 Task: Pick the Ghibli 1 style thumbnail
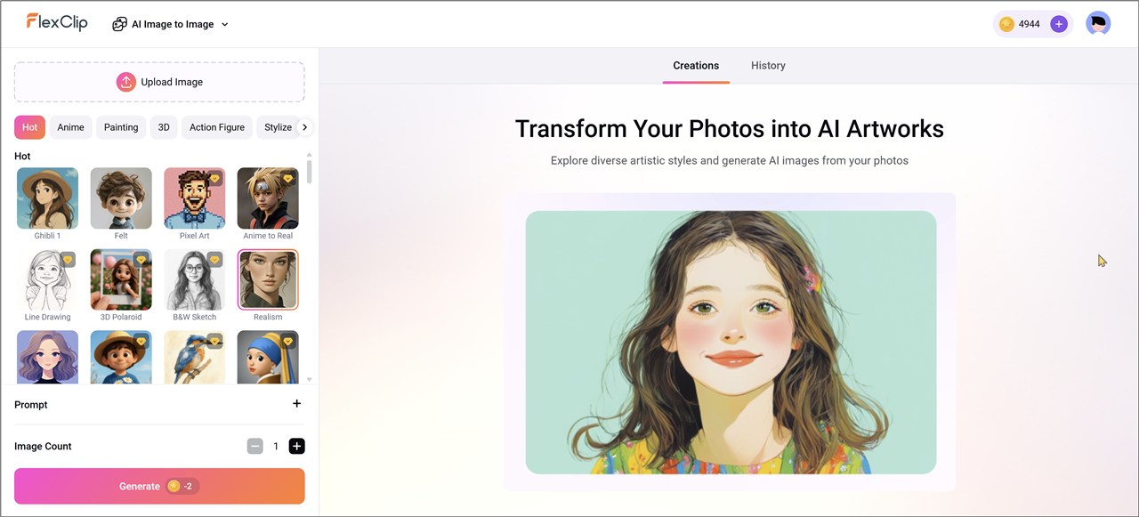(47, 198)
